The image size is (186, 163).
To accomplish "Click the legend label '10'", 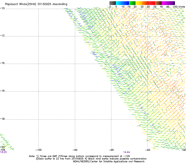I will (x=123, y=7).
